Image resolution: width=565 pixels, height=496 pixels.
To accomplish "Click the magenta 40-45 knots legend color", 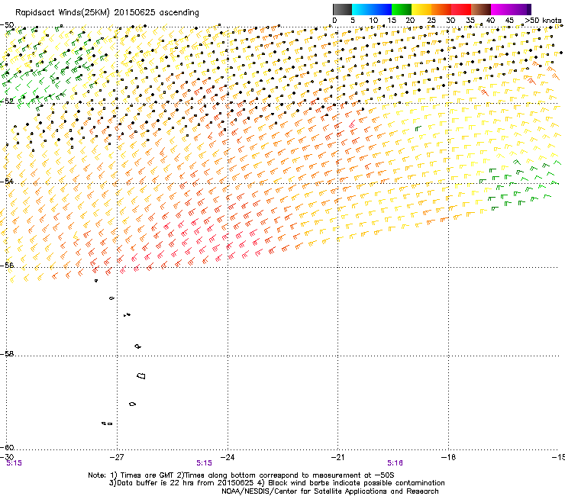I will [501, 9].
